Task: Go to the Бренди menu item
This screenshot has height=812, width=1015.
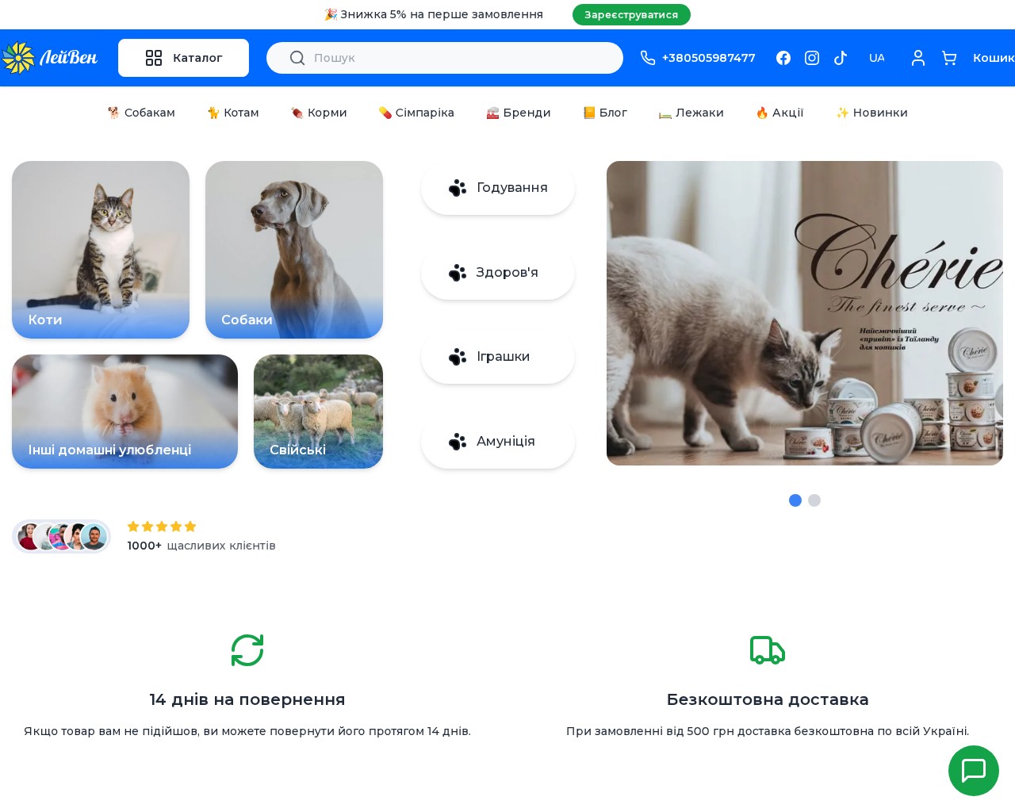Action: click(x=519, y=113)
